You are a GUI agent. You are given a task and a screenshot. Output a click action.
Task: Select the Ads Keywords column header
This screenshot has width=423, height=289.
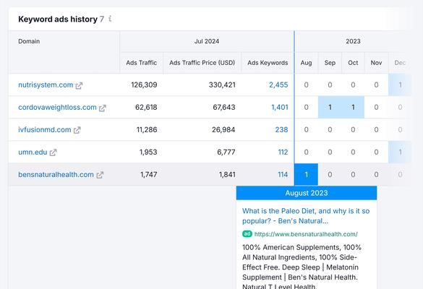coord(268,63)
